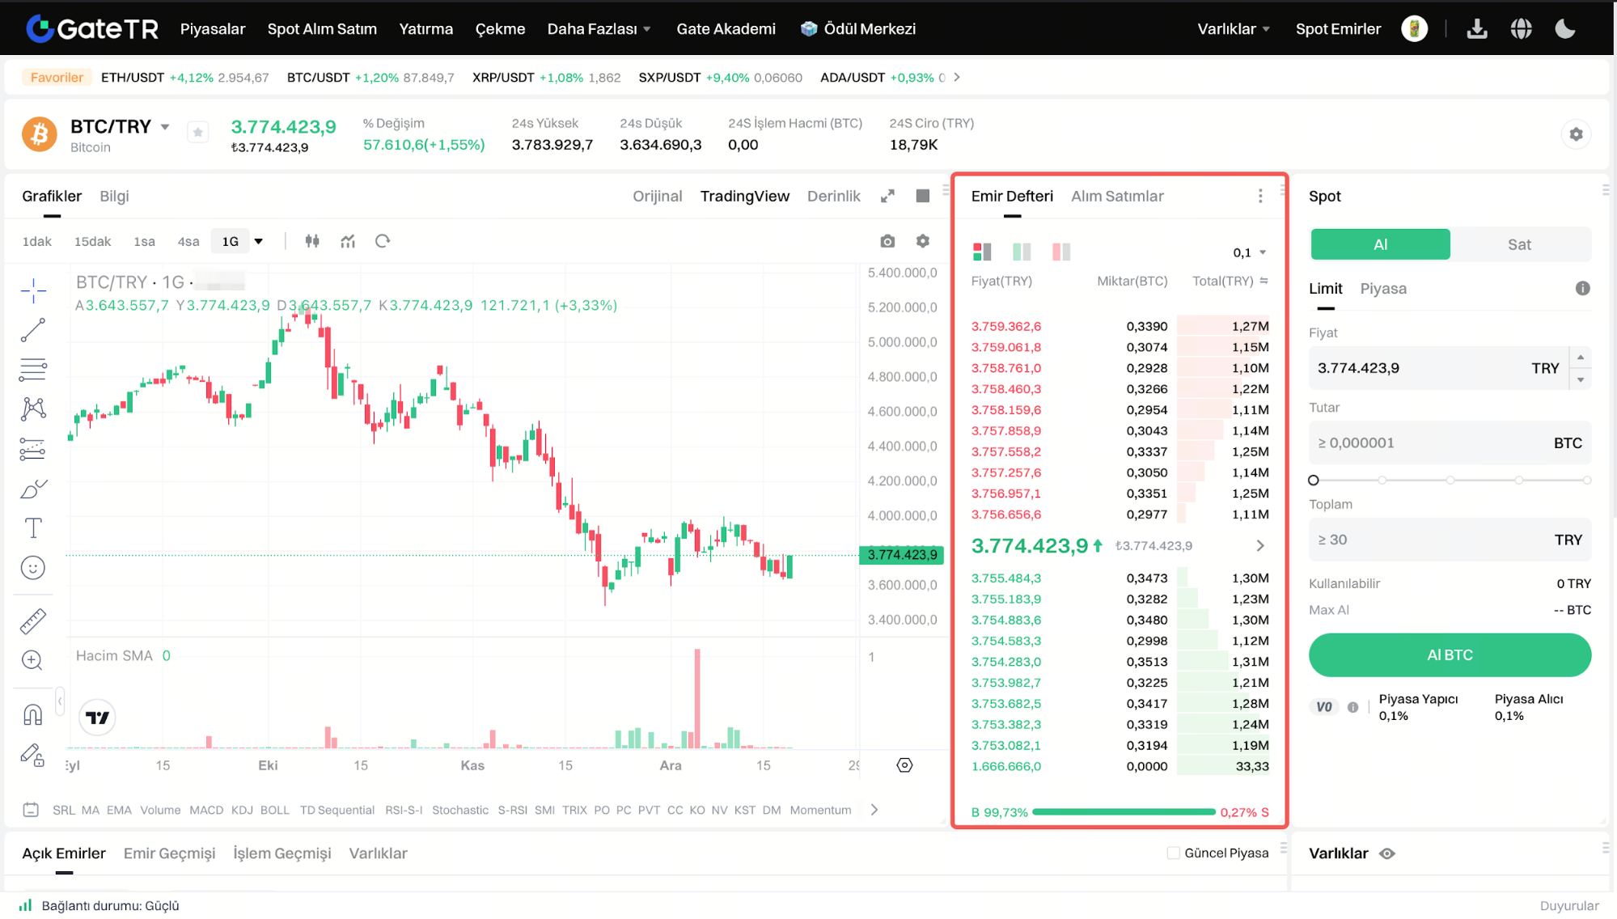
Task: Click the download app icon
Action: click(1477, 29)
